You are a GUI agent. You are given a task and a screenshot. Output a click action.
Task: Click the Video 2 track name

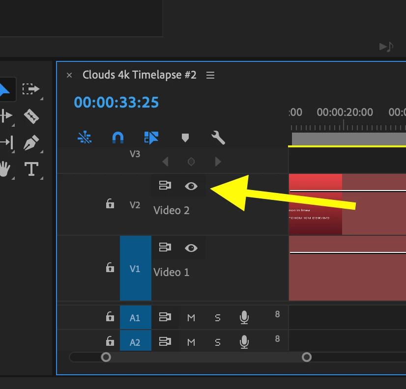click(x=171, y=210)
